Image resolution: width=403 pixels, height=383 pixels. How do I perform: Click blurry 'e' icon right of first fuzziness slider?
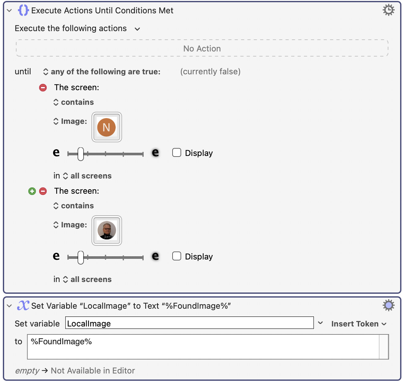point(155,152)
